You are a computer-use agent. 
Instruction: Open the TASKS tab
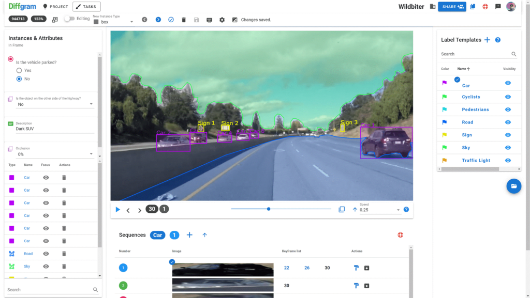(x=86, y=7)
